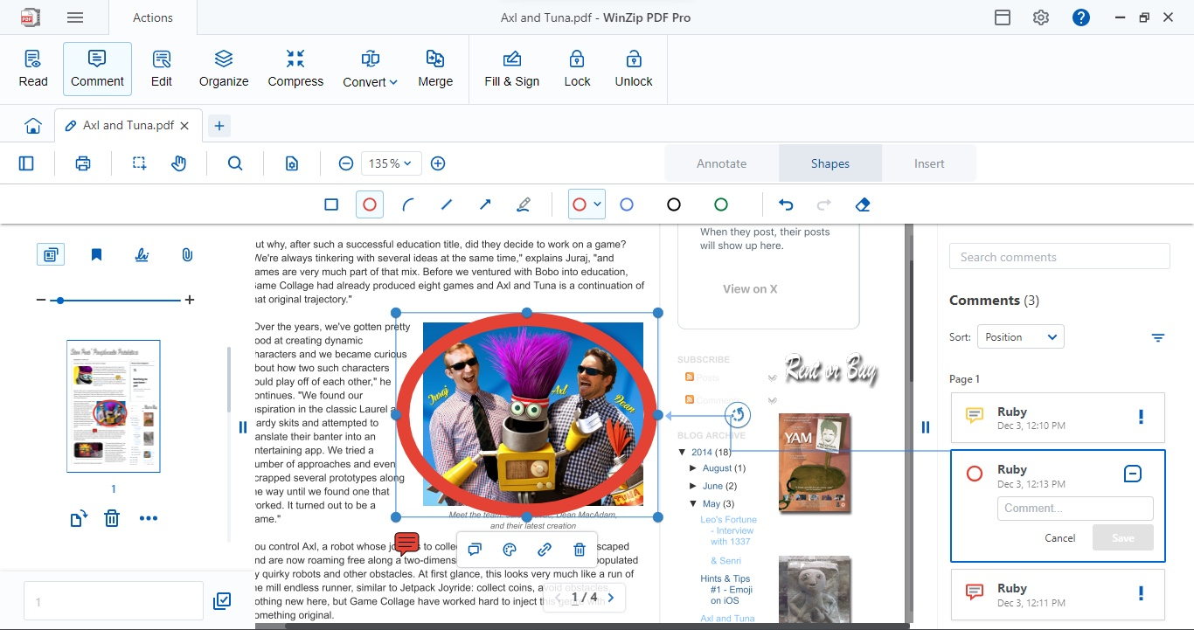Select the Rectangle shape tool
The width and height of the screenshot is (1194, 630).
[331, 204]
